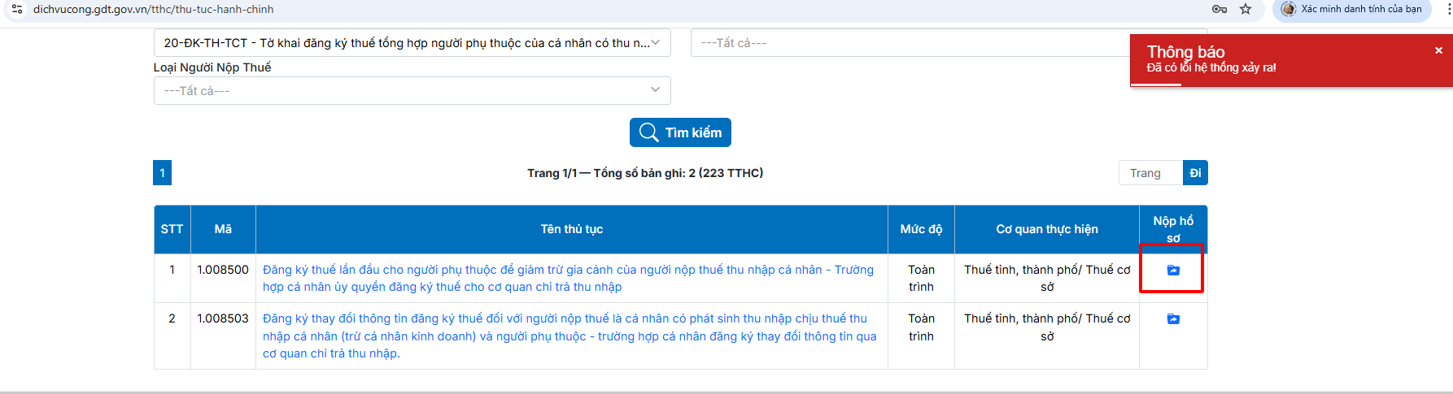The height and width of the screenshot is (394, 1453).
Task: Click the site information icon in address bar
Action: pos(16,9)
